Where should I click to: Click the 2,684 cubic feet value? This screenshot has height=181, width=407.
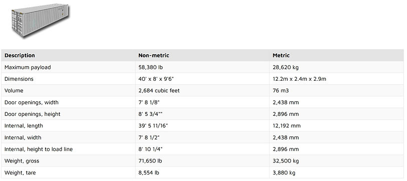[159, 90]
